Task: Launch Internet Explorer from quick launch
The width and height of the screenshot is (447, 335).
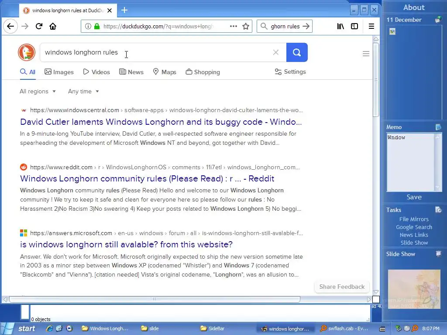Action: pyautogui.click(x=49, y=328)
